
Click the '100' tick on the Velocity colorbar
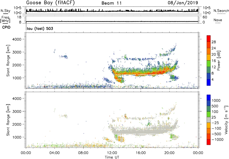coord(215,112)
